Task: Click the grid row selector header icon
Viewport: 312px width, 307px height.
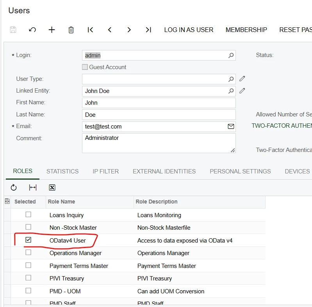Action: click(x=7, y=201)
